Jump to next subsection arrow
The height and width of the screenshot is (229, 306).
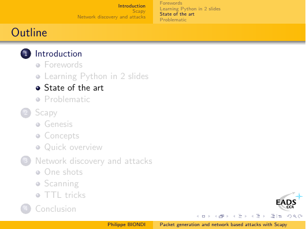tap(246, 216)
